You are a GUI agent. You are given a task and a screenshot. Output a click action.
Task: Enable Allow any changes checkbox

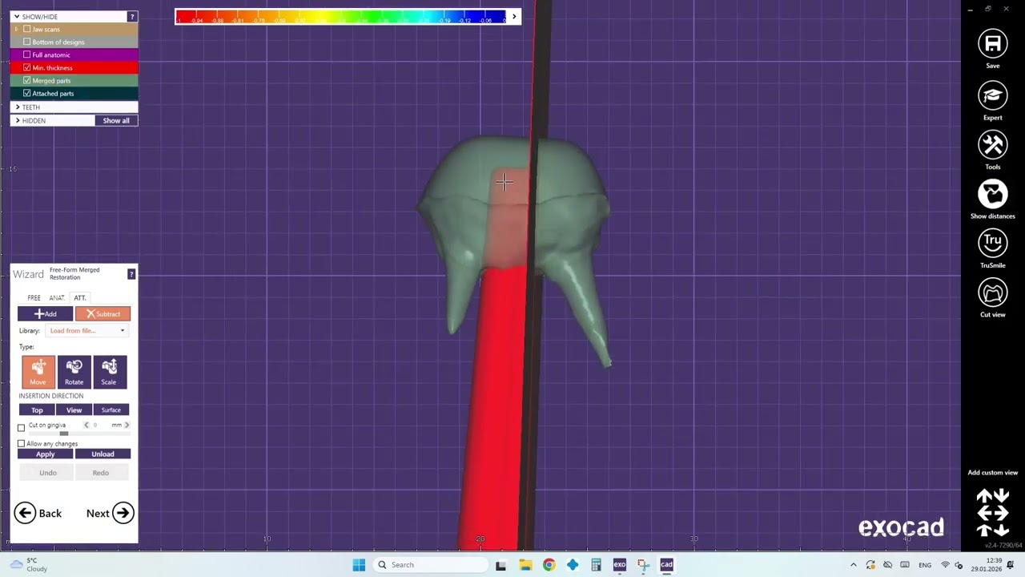click(x=22, y=444)
